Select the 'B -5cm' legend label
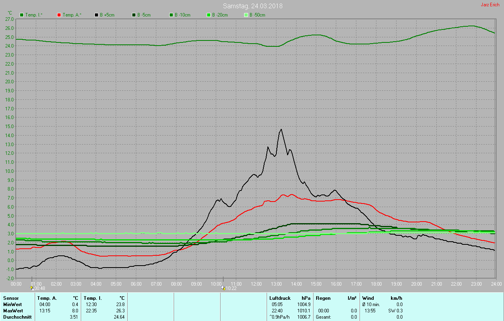The image size is (504, 321). 145,15
